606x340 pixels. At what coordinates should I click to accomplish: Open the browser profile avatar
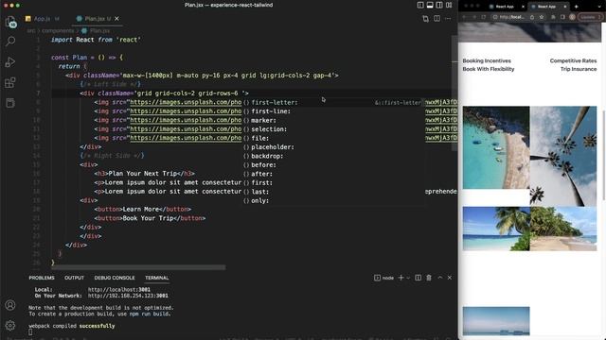pos(572,17)
